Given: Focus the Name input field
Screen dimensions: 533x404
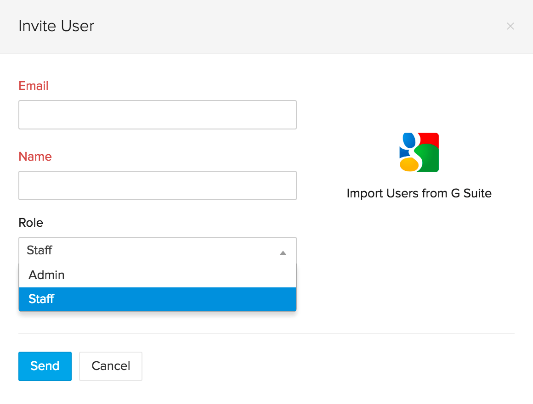Looking at the screenshot, I should pyautogui.click(x=158, y=185).
